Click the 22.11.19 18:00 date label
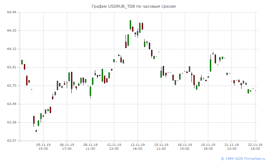Image resolution: width=268 pixels, height=161 pixels. 255,147
